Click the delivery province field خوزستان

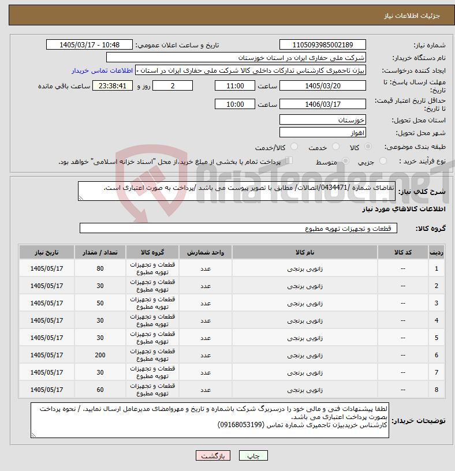[322, 120]
